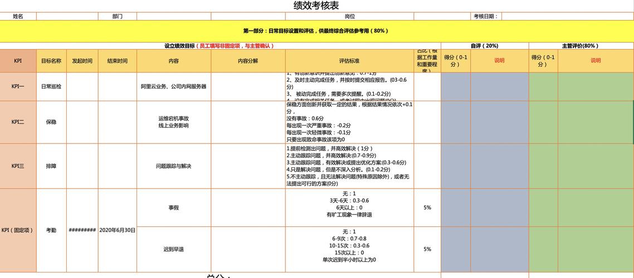Image resolution: width=634 pixels, height=278 pixels.
Task: Select the empty field next to 姓名
Action: [x=67, y=17]
